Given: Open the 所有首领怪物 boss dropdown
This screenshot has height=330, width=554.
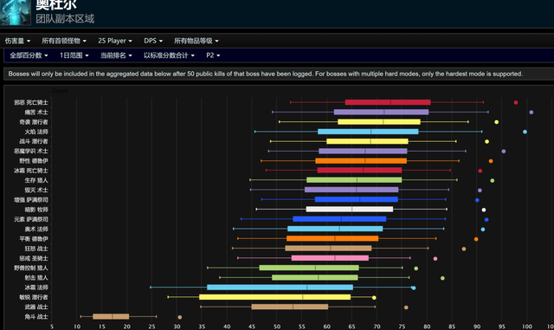Looking at the screenshot, I should (x=64, y=41).
